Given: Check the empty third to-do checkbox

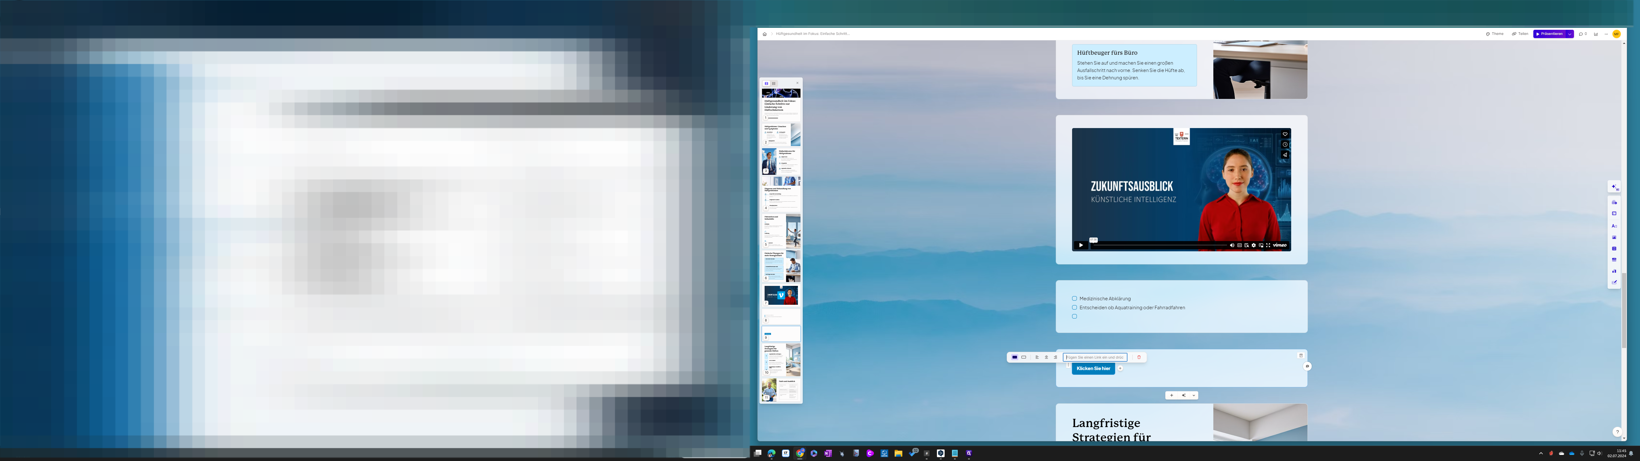Looking at the screenshot, I should [x=1075, y=317].
